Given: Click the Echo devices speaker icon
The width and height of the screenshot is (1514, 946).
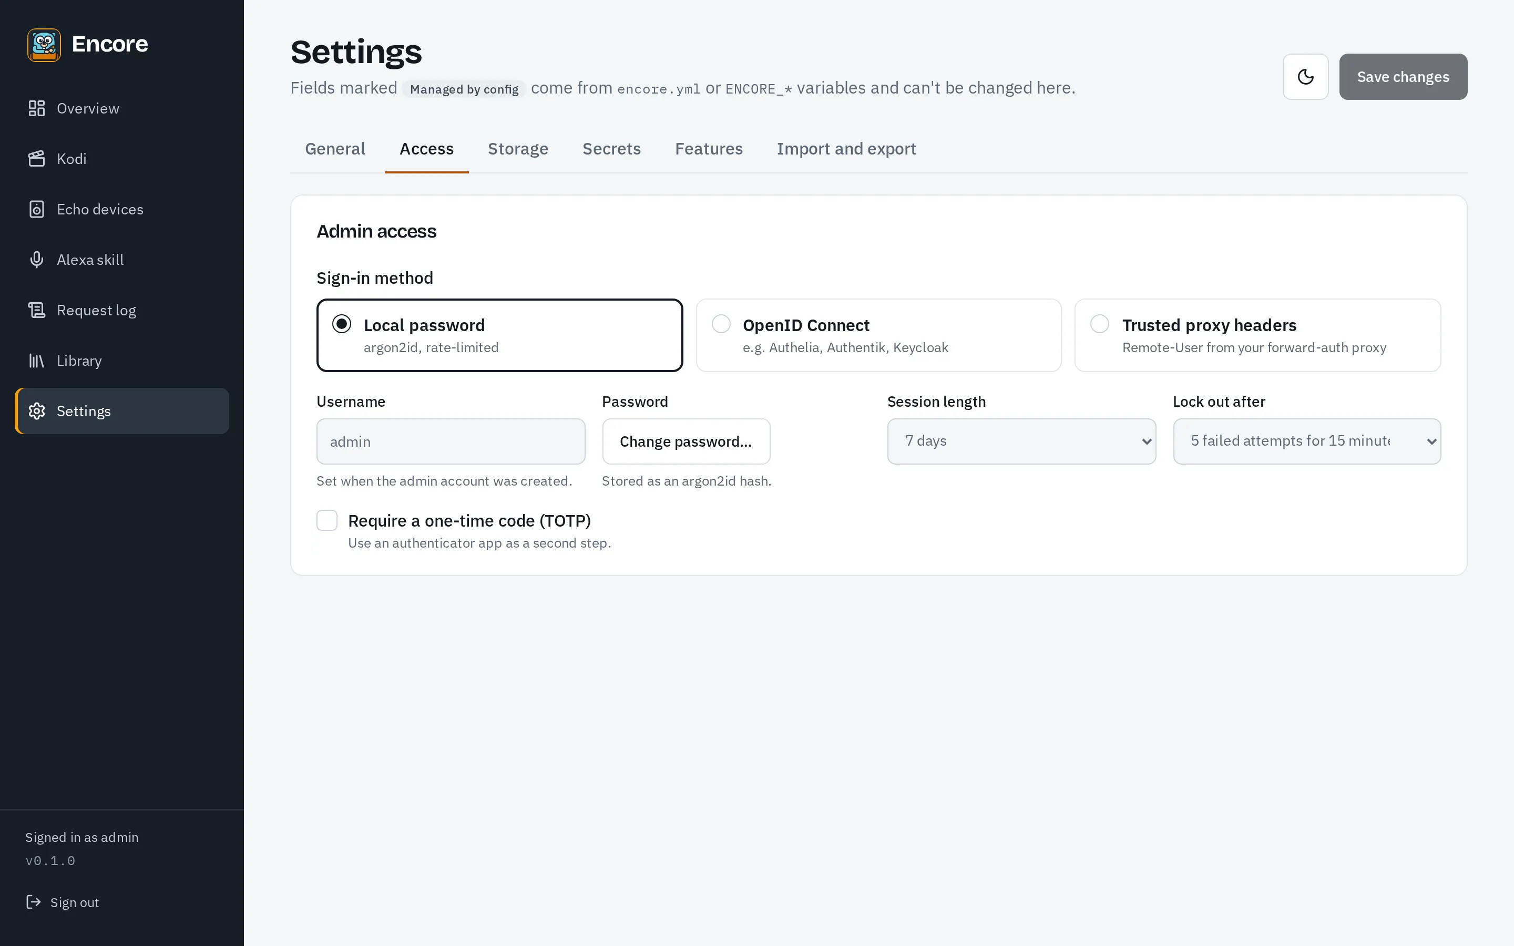Looking at the screenshot, I should (37, 209).
